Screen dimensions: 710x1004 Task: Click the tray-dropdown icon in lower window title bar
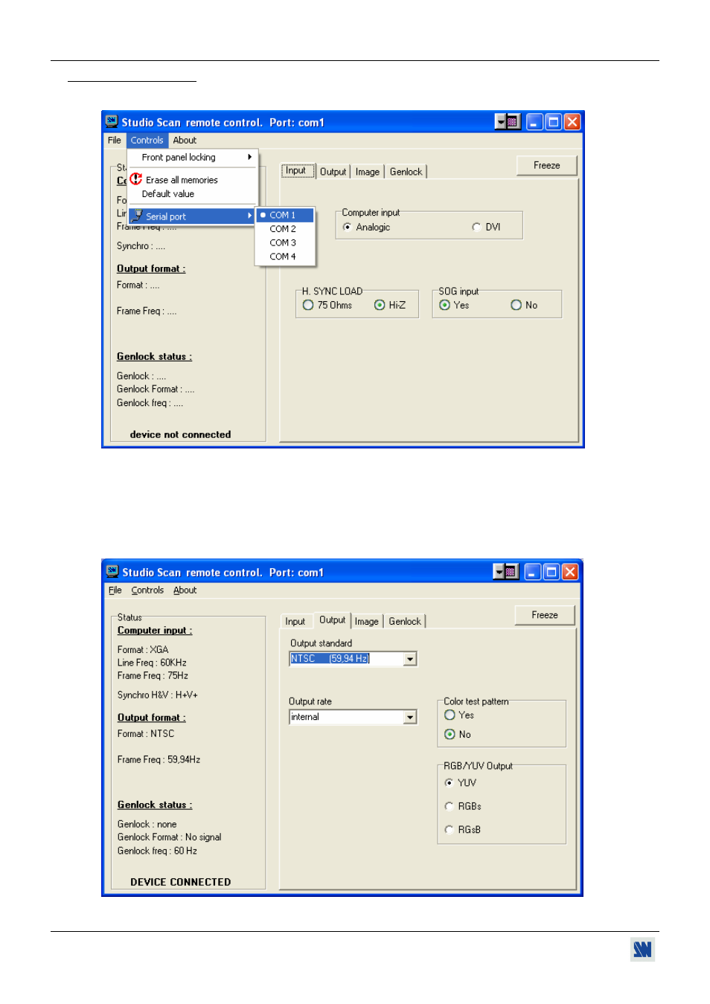point(506,571)
